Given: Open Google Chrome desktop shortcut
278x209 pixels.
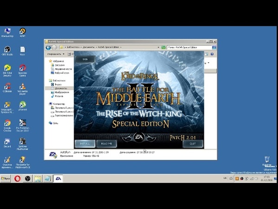Looking at the screenshot, I should 7,126.
